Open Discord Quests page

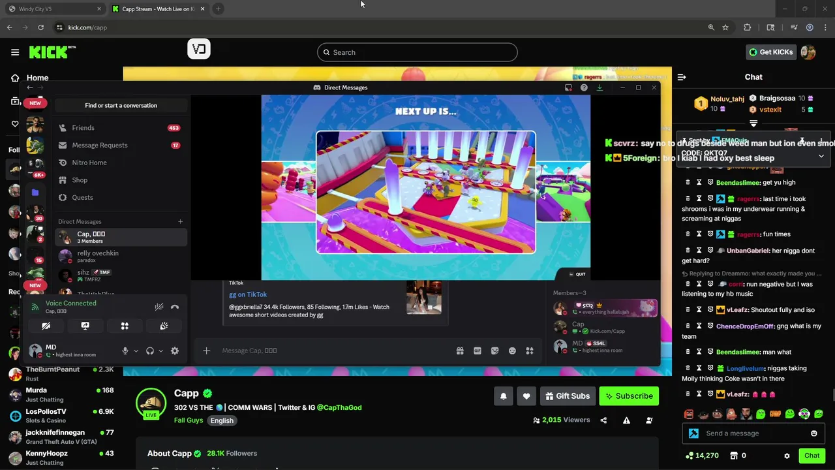pos(121,197)
